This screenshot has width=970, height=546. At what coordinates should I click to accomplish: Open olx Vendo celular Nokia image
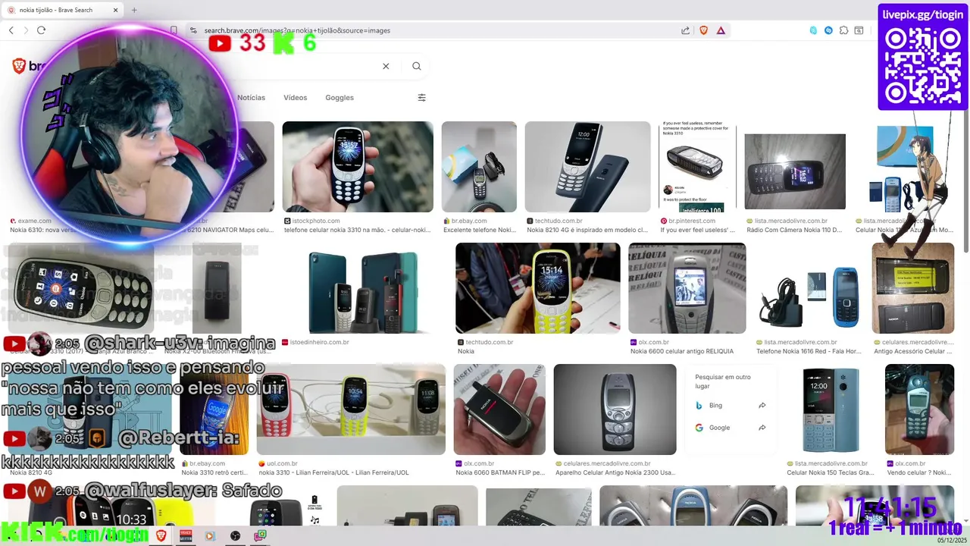click(x=919, y=409)
